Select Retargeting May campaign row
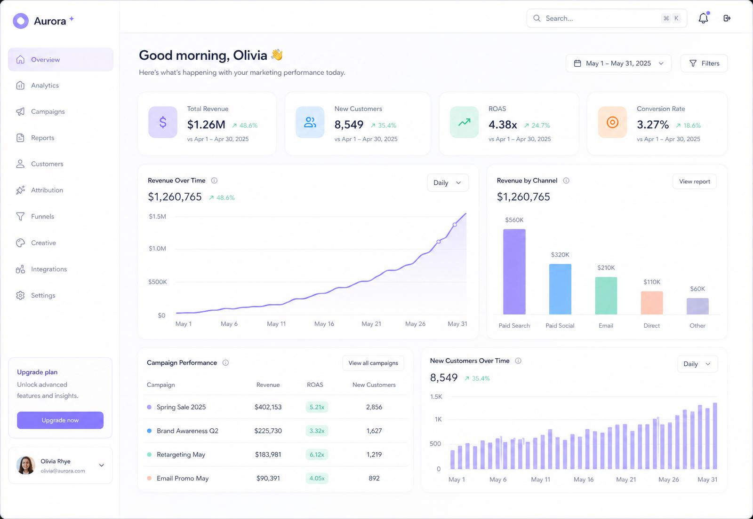The width and height of the screenshot is (753, 519). point(275,455)
